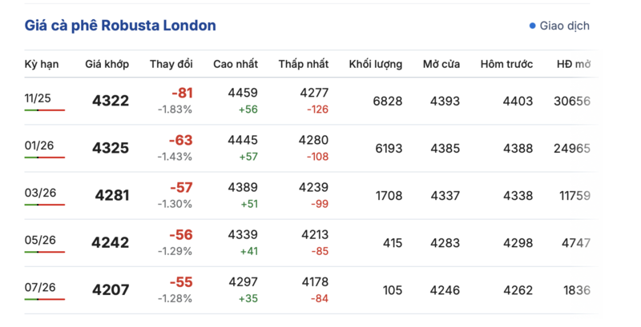The height and width of the screenshot is (327, 641).
Task: Click the price range bar under 11/25
Action: 44,110
